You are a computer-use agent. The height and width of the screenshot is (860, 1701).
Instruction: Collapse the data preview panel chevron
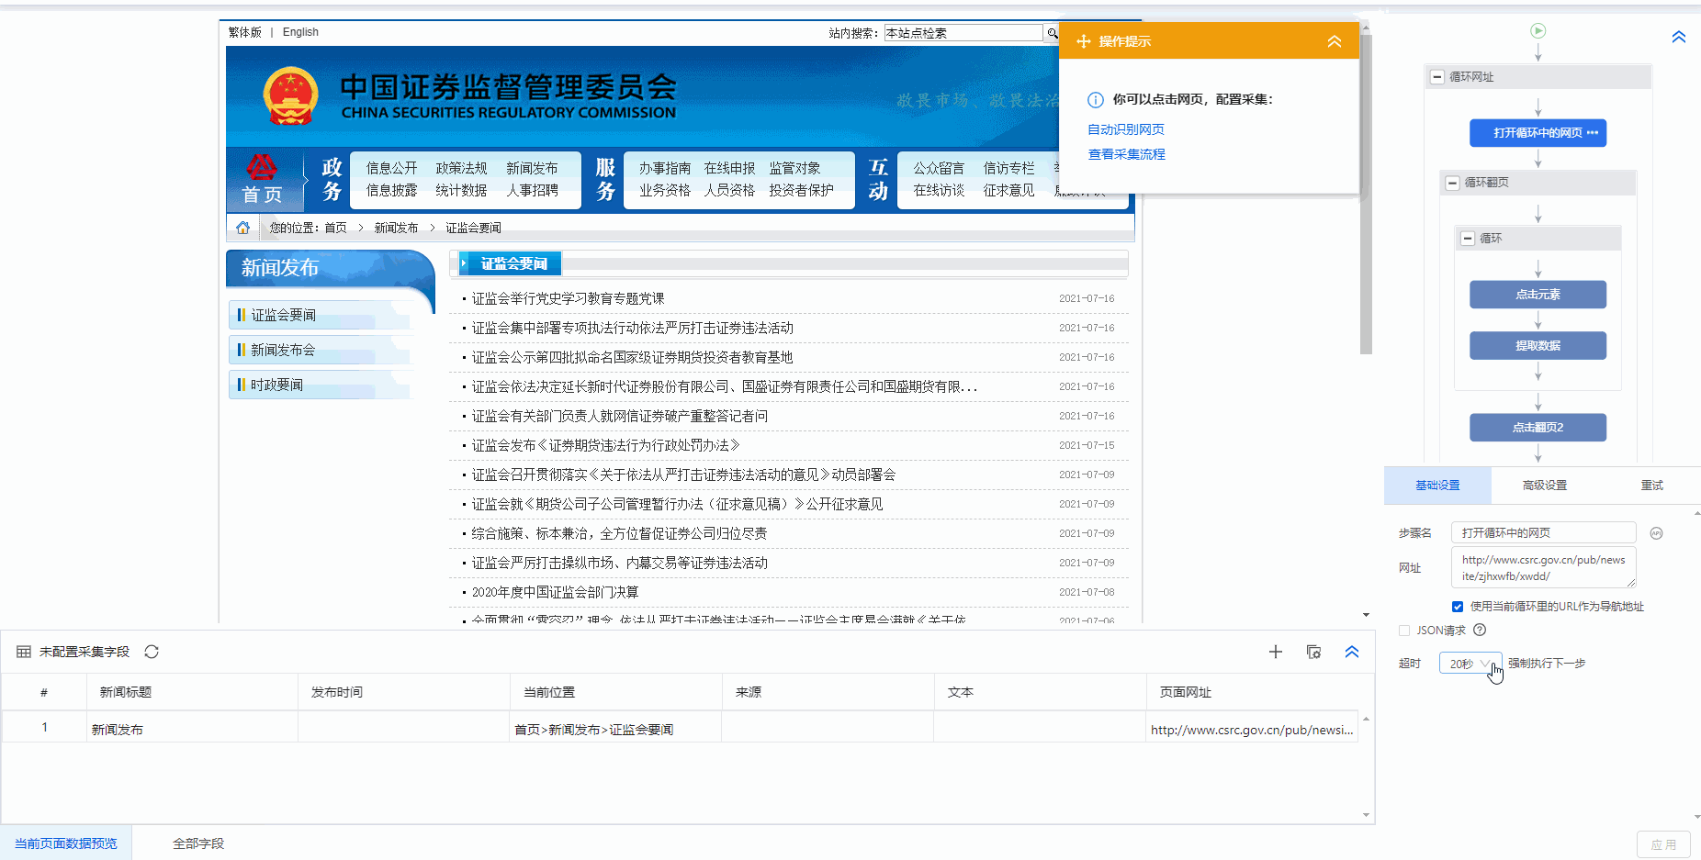[x=1351, y=652]
